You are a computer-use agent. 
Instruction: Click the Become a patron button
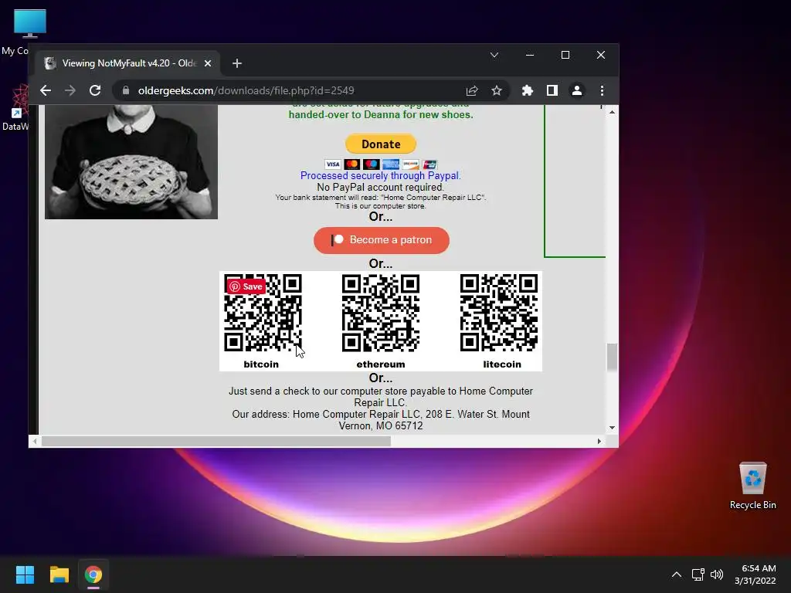coord(382,240)
